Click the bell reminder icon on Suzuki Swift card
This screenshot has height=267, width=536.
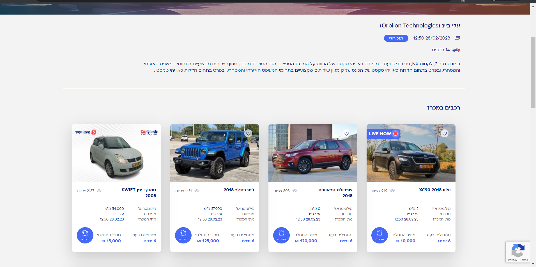click(85, 235)
